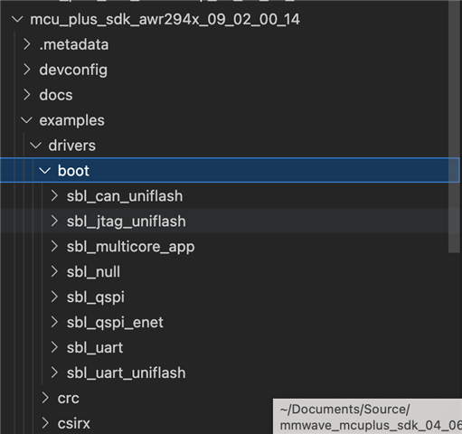Select the sbl_qspi_enet folder name
462x434 pixels.
coord(115,323)
